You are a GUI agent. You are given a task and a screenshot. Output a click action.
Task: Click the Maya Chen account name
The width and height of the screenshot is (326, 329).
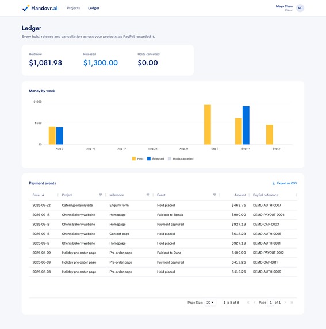coord(284,6)
